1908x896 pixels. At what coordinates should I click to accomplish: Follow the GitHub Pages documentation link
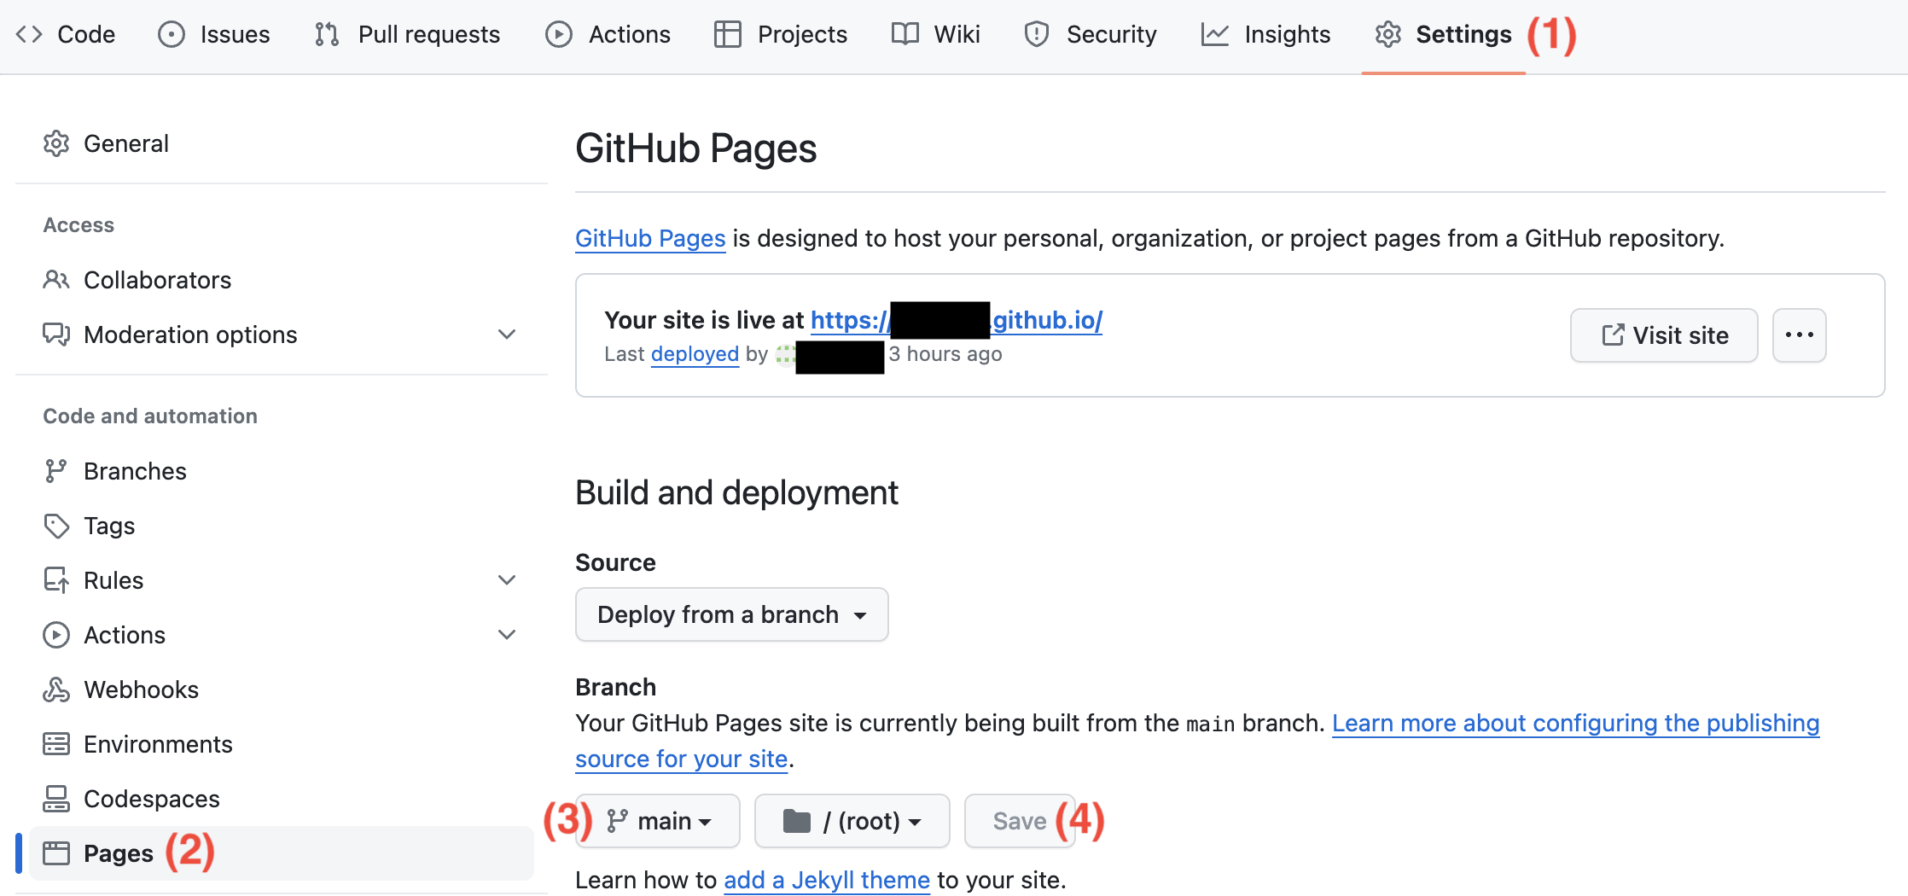tap(650, 239)
